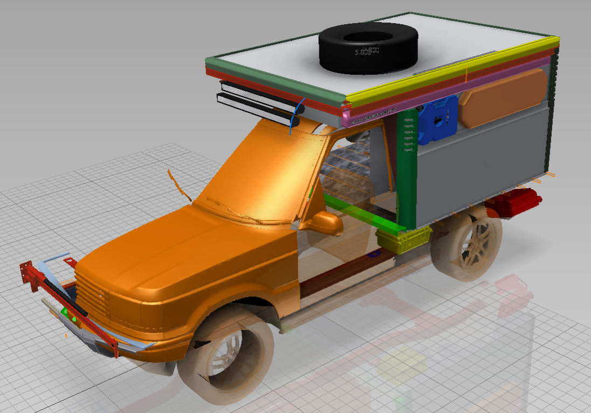Select the black spare tire on the roof

(x=368, y=48)
